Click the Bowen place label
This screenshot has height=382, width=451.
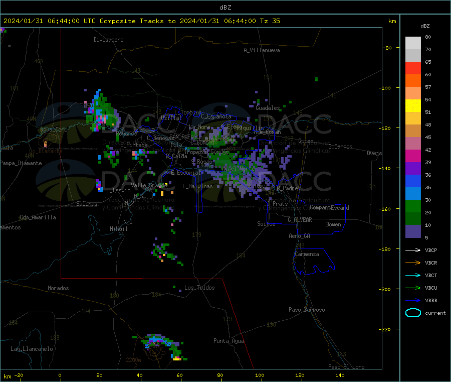coord(333,224)
